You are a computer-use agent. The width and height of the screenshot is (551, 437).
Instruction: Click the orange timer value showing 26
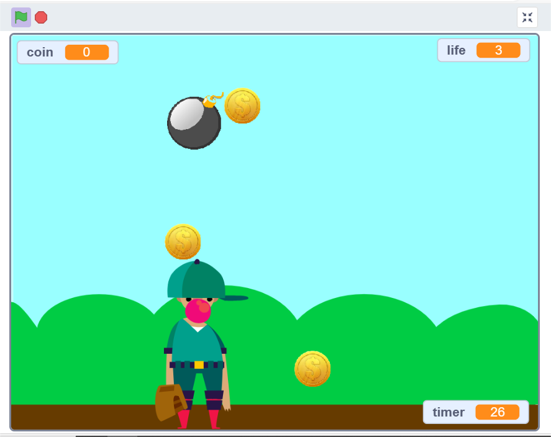497,412
